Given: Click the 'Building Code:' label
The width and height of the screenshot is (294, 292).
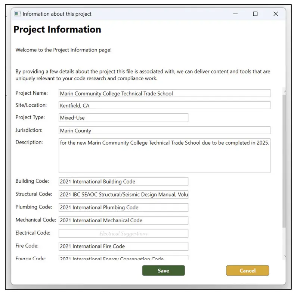Looking at the screenshot, I should click(x=32, y=181).
